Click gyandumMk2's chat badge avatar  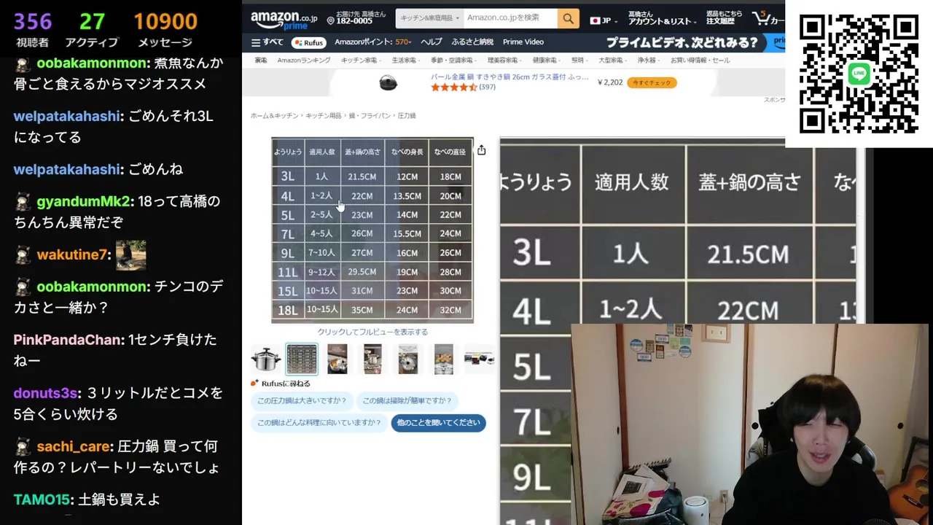pos(23,202)
